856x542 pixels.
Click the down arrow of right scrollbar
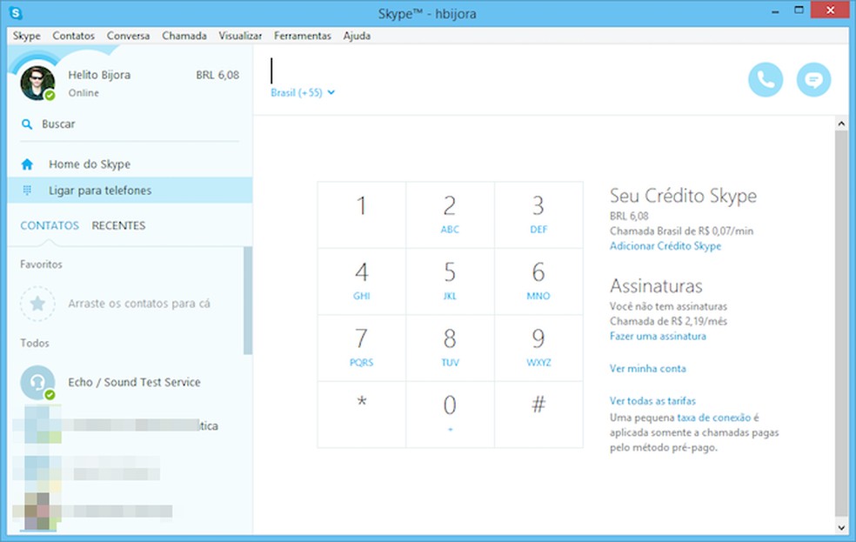click(840, 527)
